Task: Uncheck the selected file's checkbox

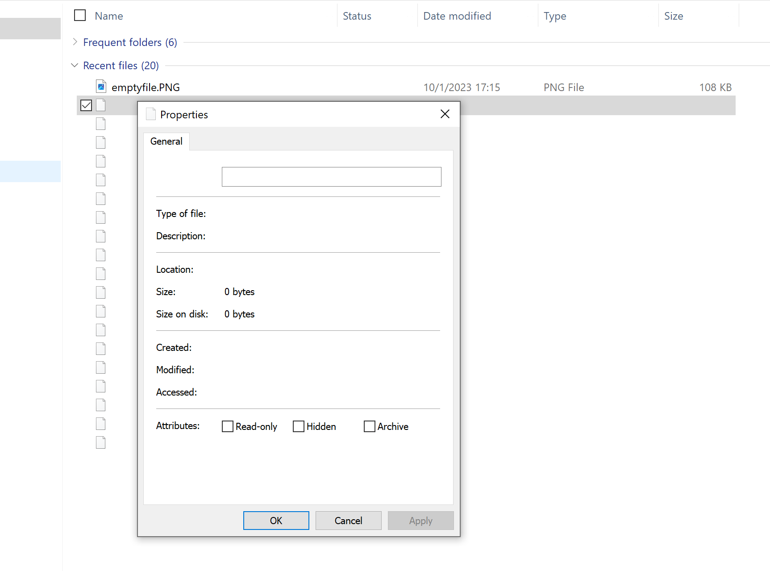Action: [x=86, y=105]
